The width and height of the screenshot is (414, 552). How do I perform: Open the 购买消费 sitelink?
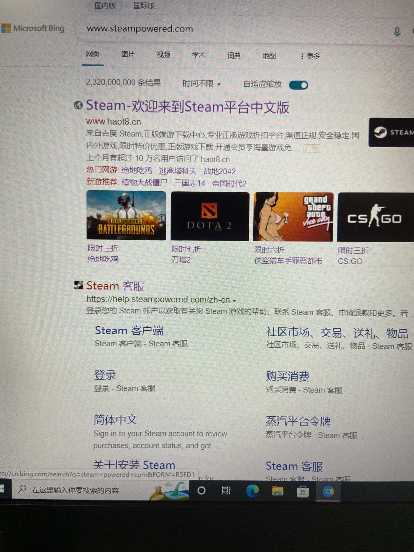click(x=287, y=376)
